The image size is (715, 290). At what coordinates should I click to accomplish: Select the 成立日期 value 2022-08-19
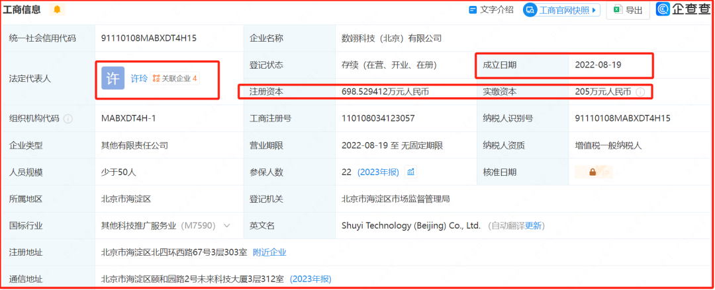(598, 65)
